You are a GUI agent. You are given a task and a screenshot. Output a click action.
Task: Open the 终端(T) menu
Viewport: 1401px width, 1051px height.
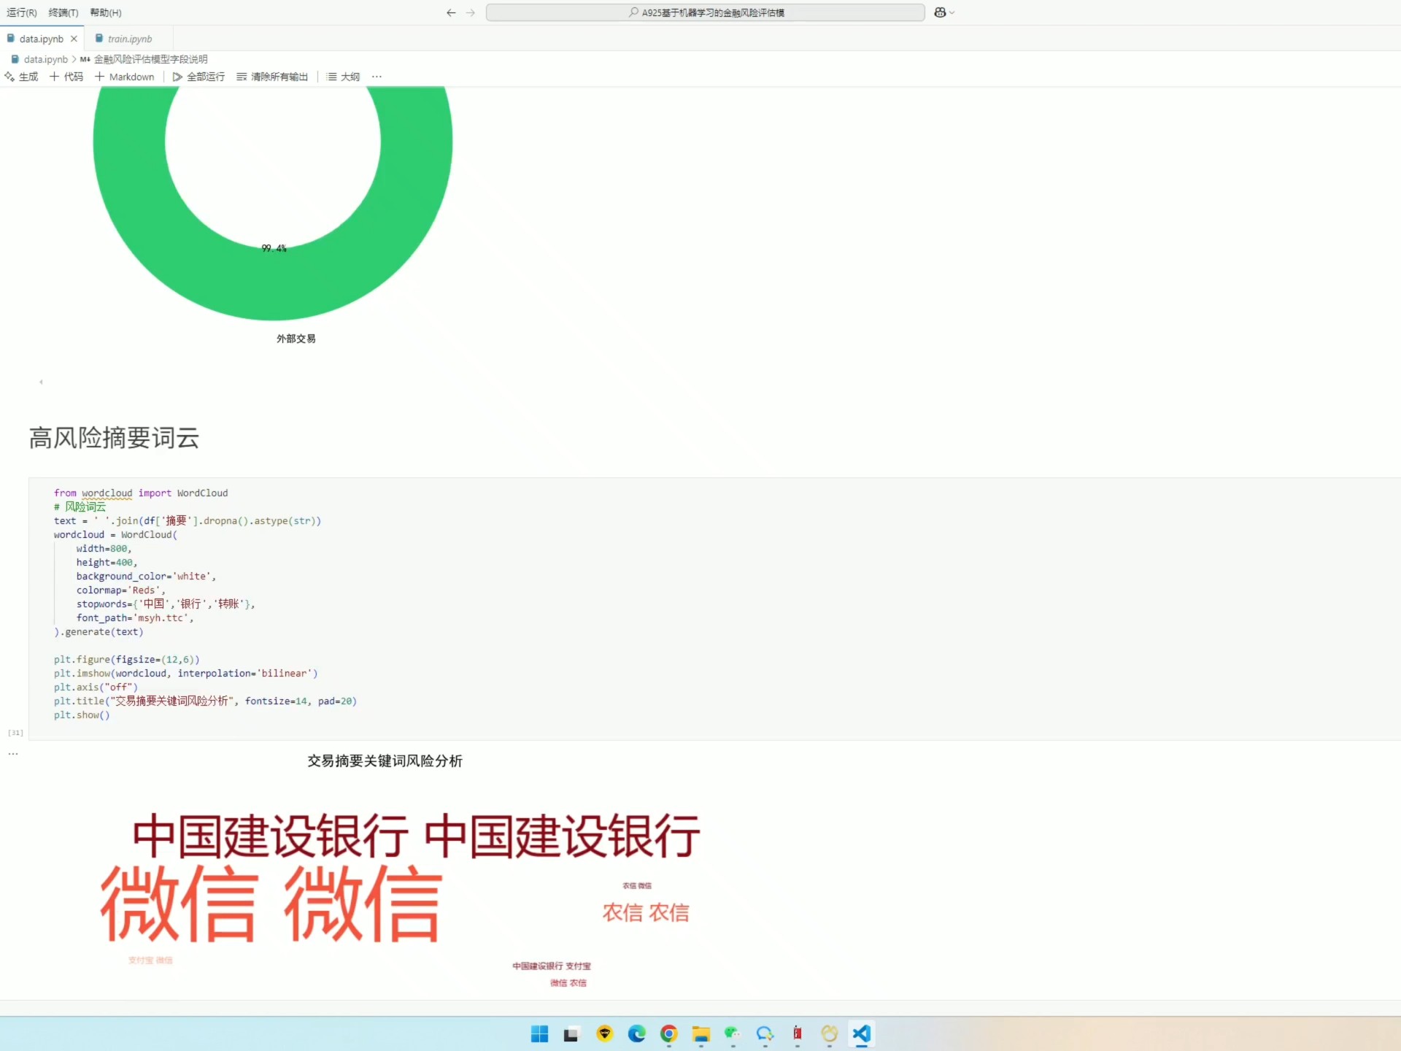(63, 12)
